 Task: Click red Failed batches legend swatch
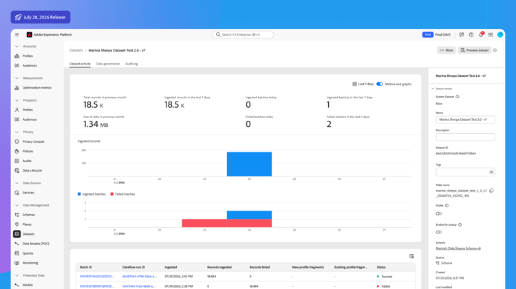click(112, 194)
